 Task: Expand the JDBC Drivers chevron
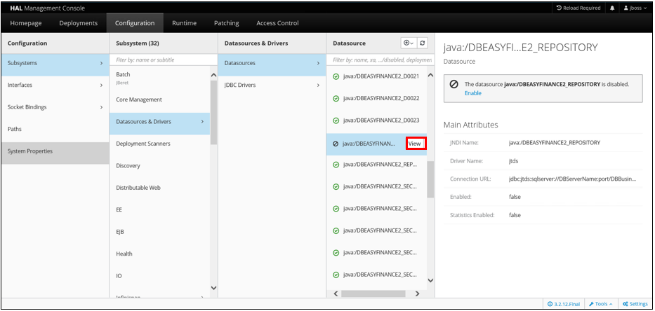point(318,85)
